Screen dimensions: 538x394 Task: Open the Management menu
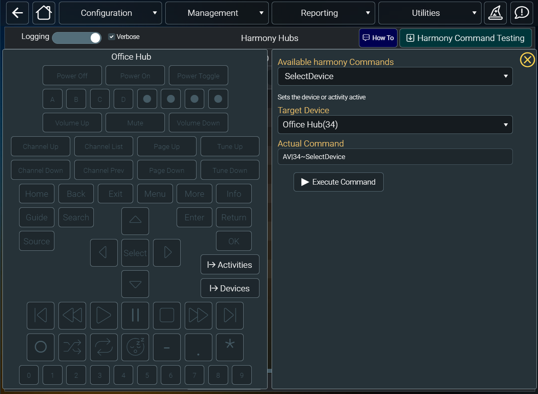coord(217,13)
